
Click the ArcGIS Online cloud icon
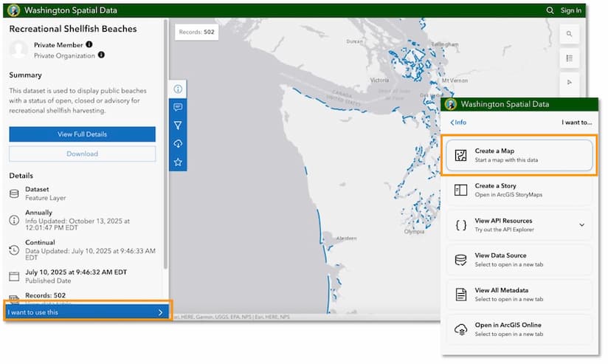pyautogui.click(x=460, y=329)
